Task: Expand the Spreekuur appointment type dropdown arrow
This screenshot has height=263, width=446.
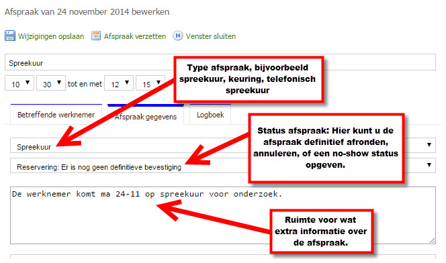Action: coord(429,145)
